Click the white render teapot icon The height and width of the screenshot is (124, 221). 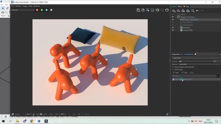click(167, 10)
